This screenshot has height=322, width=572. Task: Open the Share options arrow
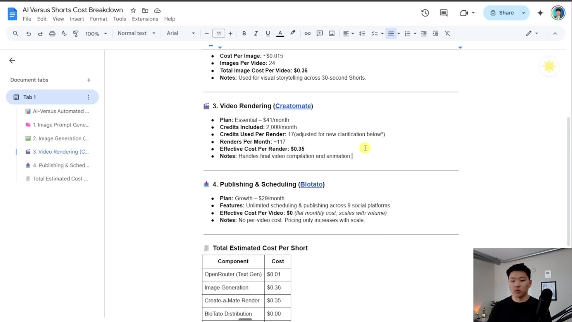click(x=523, y=13)
